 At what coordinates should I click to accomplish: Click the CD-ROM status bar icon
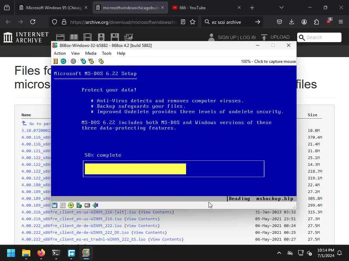[71, 205]
